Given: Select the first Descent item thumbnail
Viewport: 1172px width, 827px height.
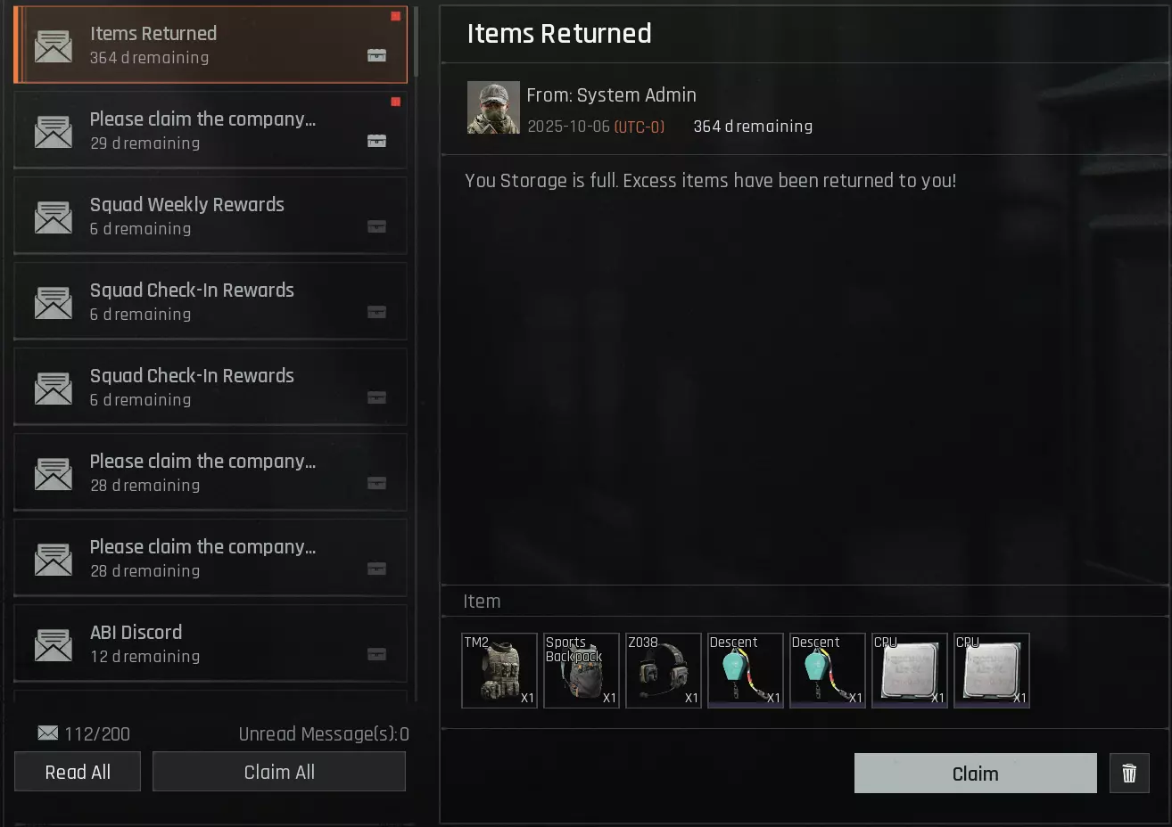Looking at the screenshot, I should click(746, 670).
